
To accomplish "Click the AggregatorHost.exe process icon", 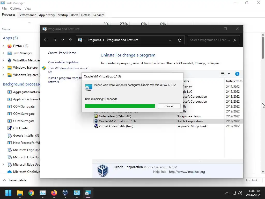I will pyautogui.click(x=10, y=92).
